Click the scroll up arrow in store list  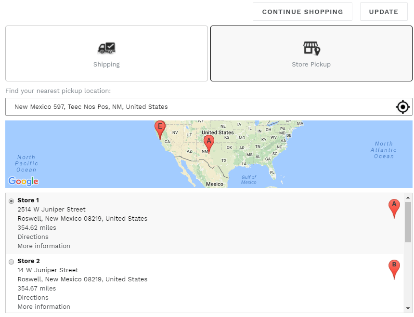click(x=408, y=198)
